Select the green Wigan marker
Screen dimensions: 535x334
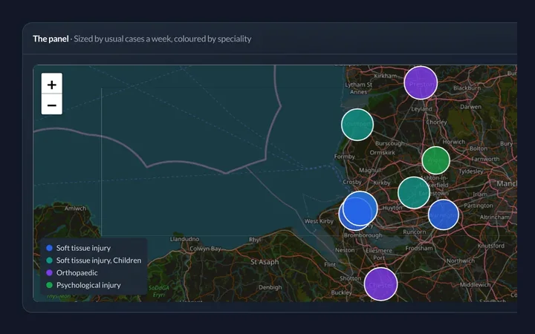tap(435, 160)
